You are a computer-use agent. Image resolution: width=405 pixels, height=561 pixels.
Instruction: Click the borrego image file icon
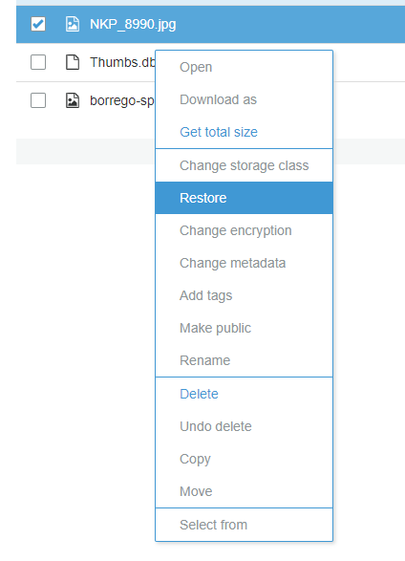click(73, 100)
